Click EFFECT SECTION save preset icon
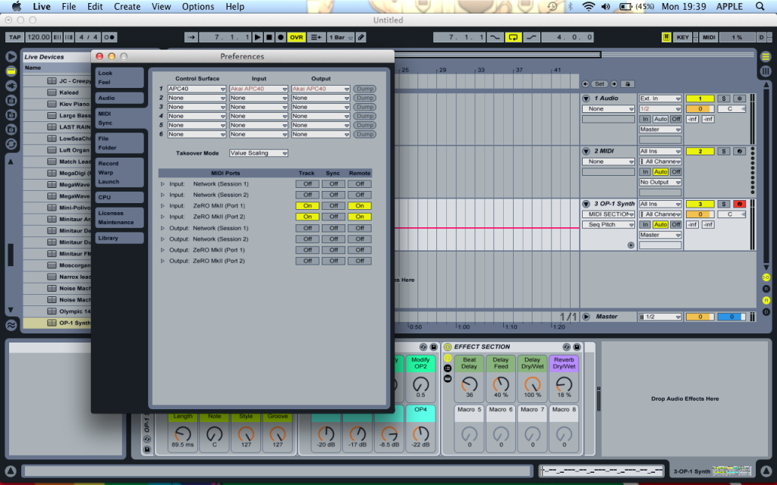777x485 pixels. pyautogui.click(x=577, y=347)
